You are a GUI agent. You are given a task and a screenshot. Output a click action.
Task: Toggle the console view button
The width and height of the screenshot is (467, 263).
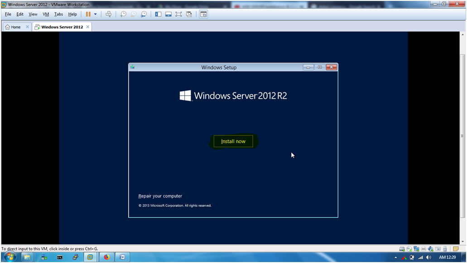click(203, 14)
